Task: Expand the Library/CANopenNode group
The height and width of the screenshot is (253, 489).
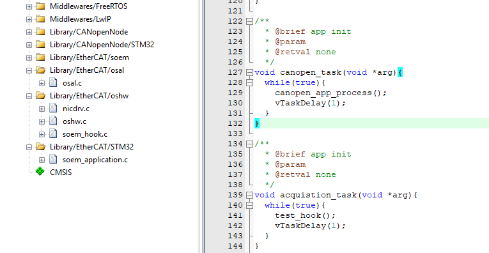Action: click(29, 32)
